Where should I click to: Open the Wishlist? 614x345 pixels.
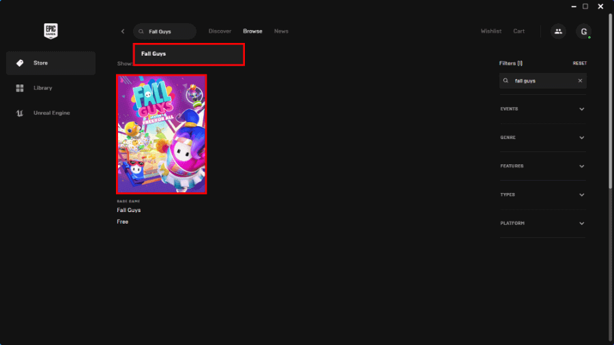[491, 31]
